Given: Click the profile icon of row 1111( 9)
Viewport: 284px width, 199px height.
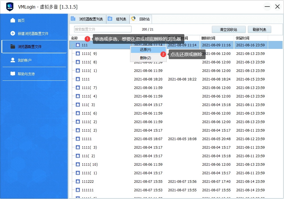Looking at the screenshot, I should [78, 53].
